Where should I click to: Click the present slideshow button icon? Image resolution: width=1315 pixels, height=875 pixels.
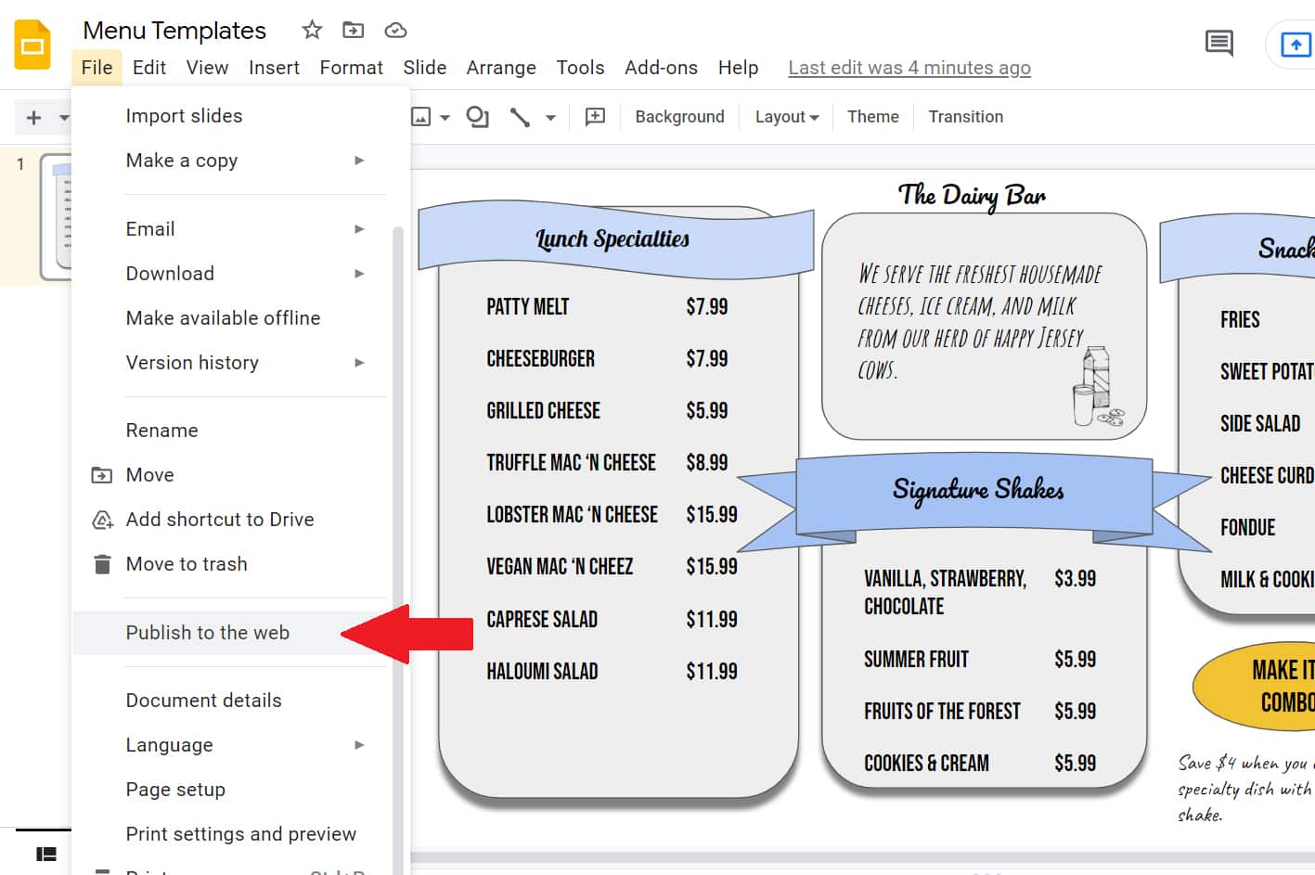(x=1296, y=44)
